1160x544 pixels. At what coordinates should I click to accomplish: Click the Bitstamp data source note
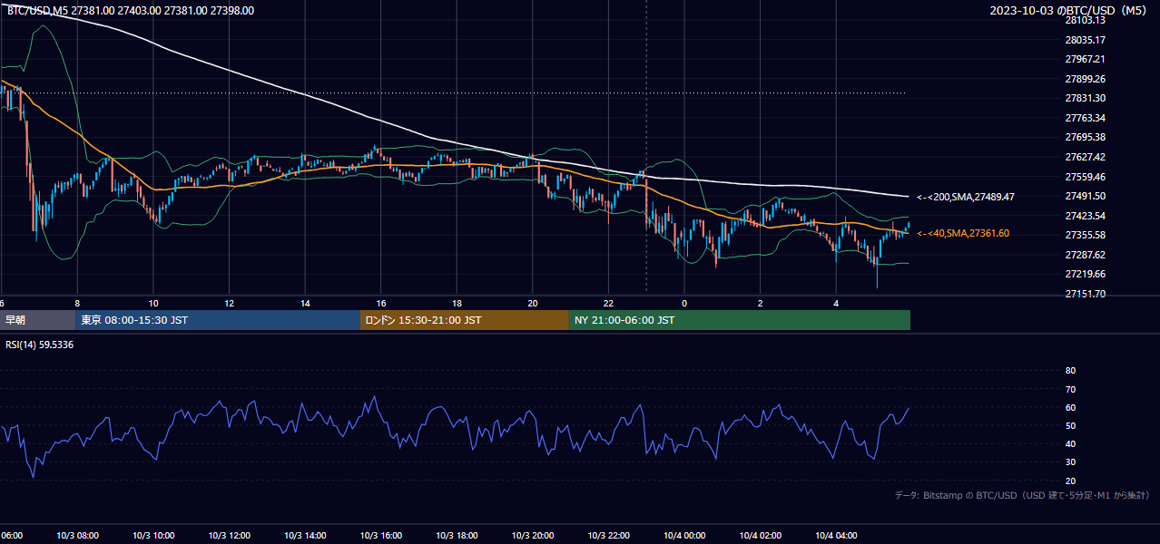point(1022,496)
